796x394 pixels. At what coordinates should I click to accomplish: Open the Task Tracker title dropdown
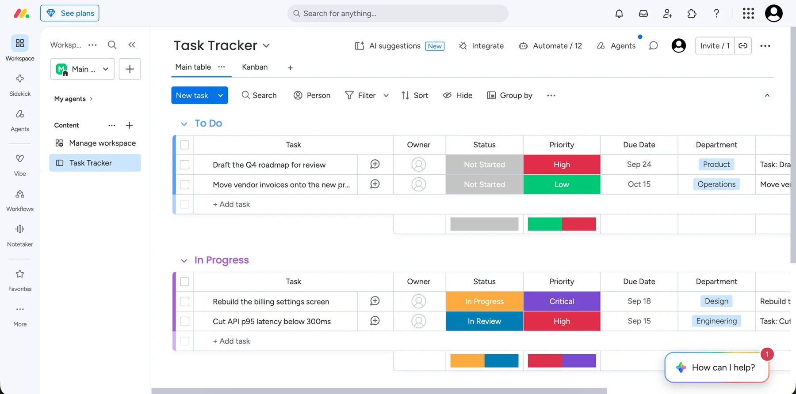(266, 45)
